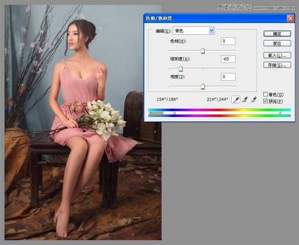Viewport: 299px width, 245px height.
Task: Select the subtract-from-sample eyedropper (minus)
Action: 254,99
